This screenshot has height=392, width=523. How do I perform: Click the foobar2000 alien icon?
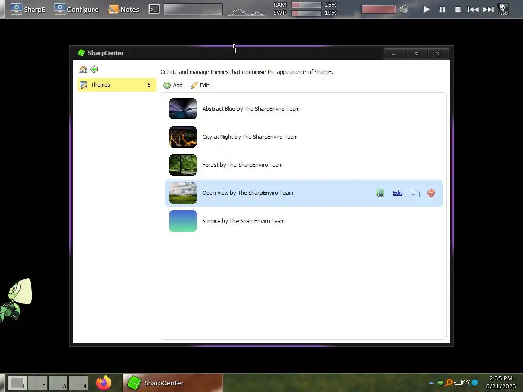503,9
